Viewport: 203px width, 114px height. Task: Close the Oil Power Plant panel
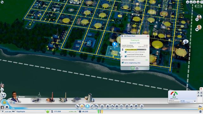pyautogui.click(x=148, y=36)
